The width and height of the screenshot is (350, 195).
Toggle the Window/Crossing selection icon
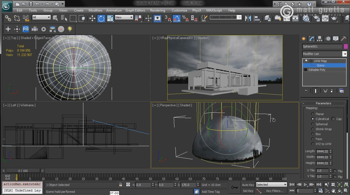(x=82, y=18)
